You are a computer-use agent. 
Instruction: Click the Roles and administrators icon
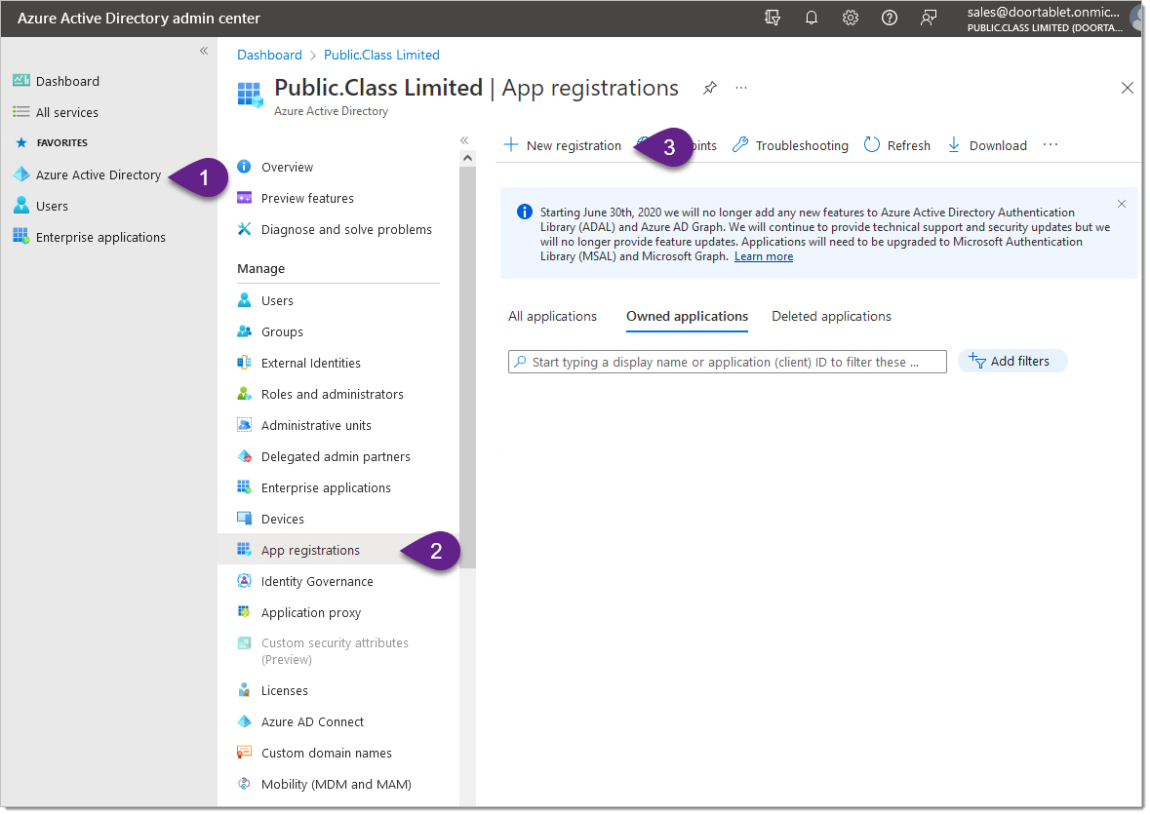244,394
